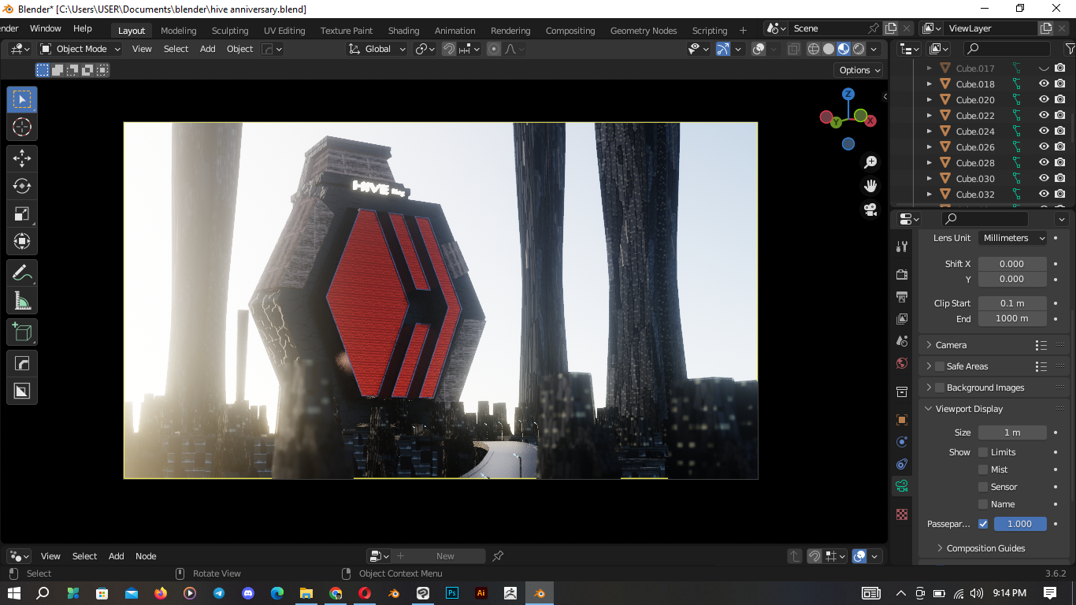Select the Add Cube tool

tap(22, 332)
